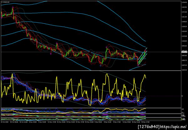Screen dimensions: 188x130
Task: Click the 1092.60 price scale label
Action: [184, 46]
